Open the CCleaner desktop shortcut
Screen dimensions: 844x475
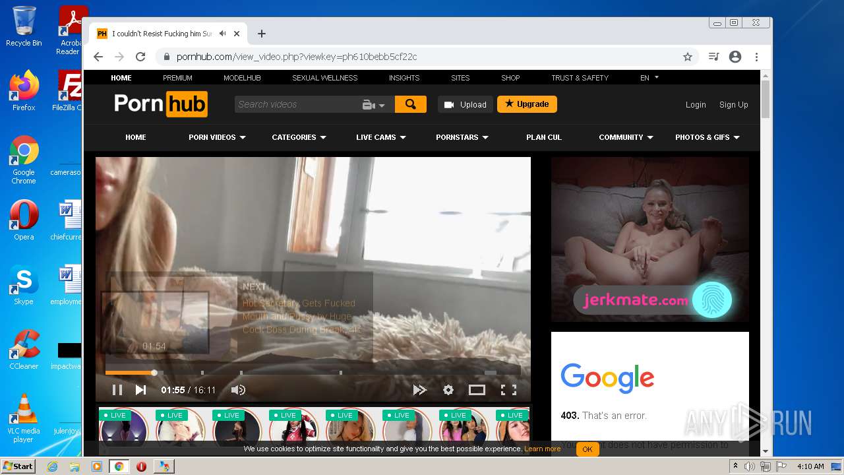24,350
